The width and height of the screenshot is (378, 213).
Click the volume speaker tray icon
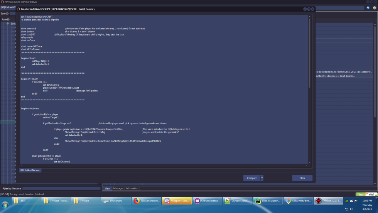point(351,209)
